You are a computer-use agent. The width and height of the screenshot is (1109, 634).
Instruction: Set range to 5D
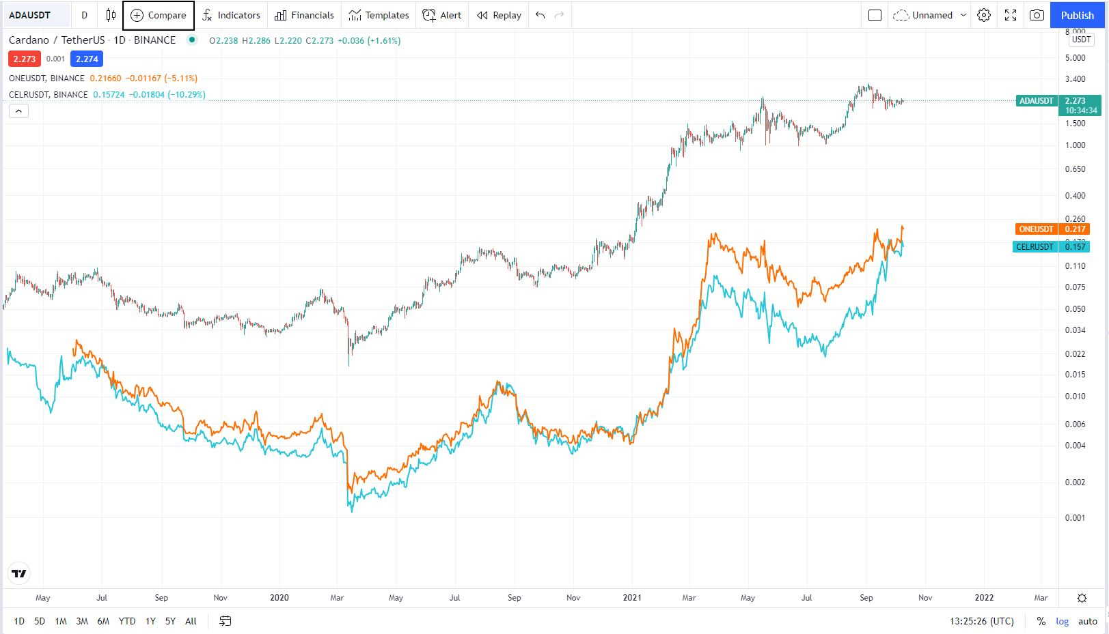[x=40, y=621]
